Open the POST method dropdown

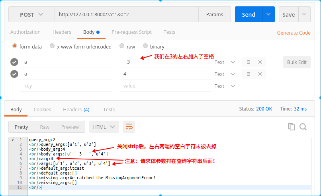tap(32, 15)
